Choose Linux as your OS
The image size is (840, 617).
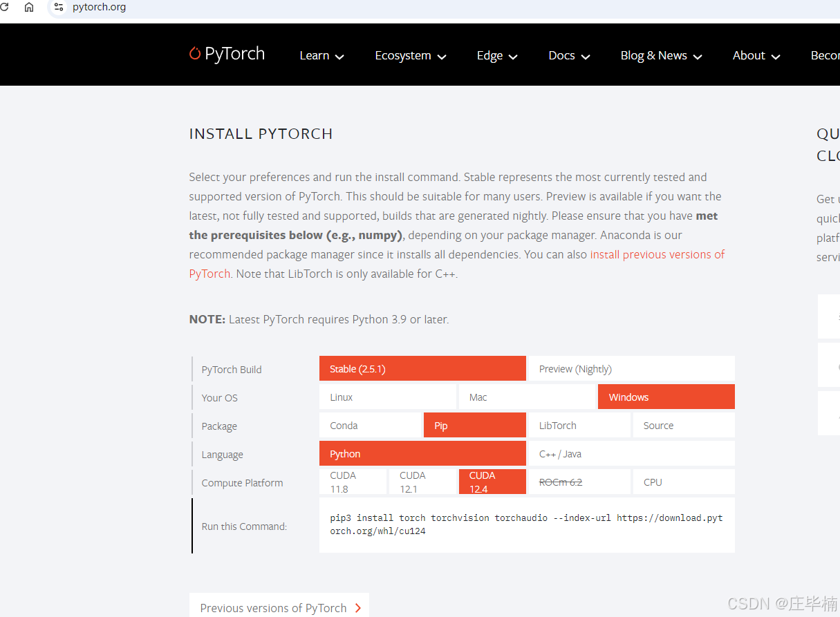click(x=388, y=397)
